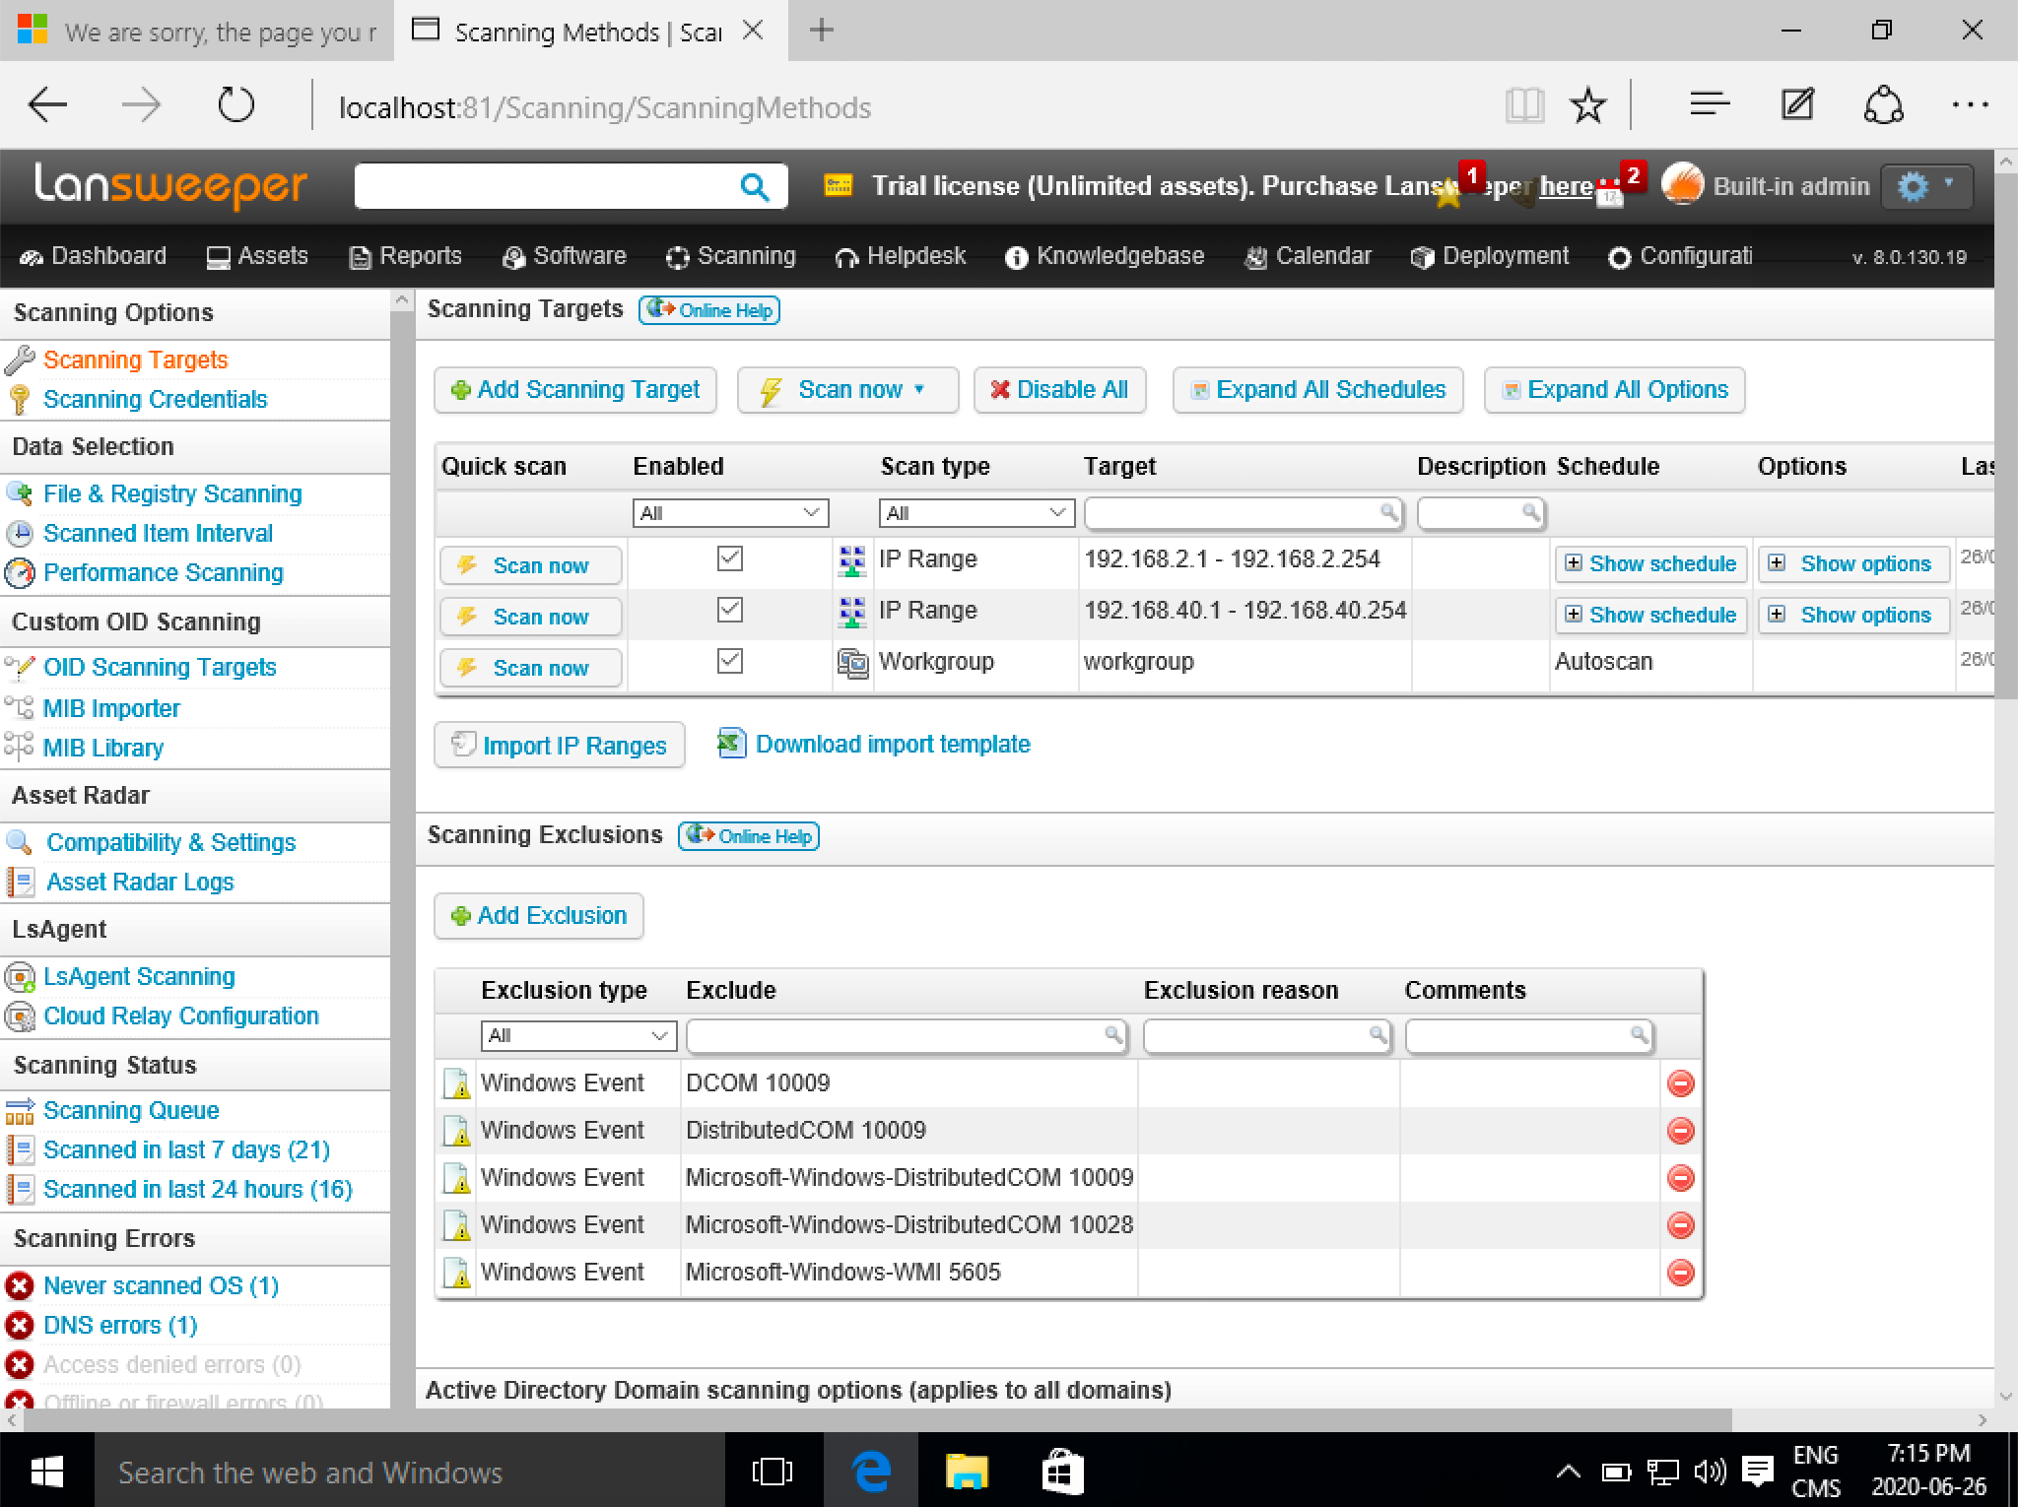
Task: Open Scanning Queue in sidebar
Action: [x=131, y=1110]
